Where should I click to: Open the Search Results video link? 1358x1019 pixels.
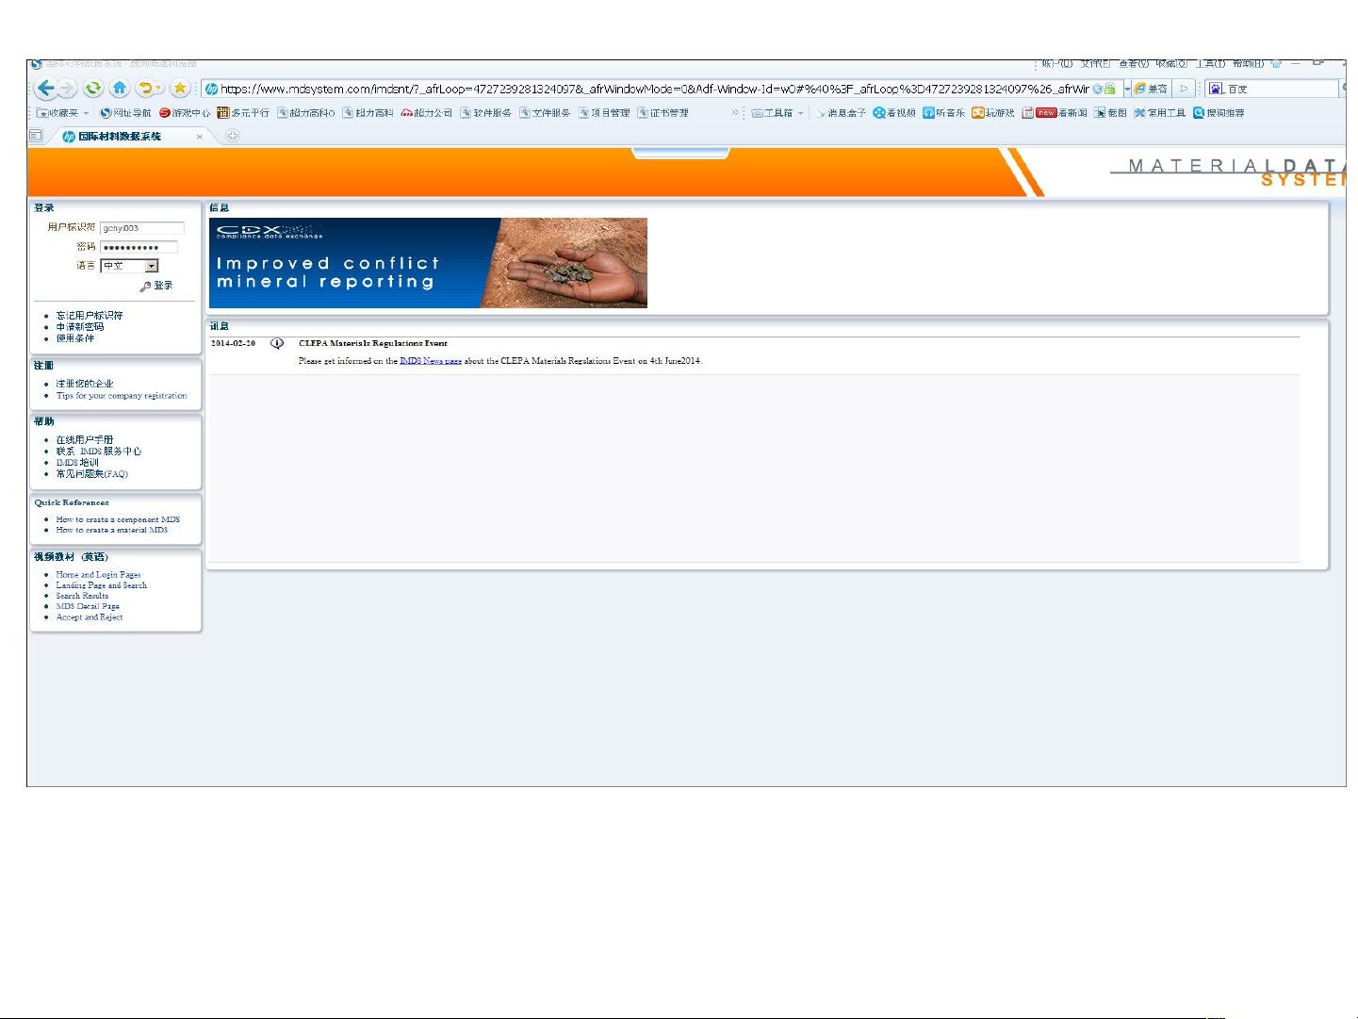pos(82,596)
